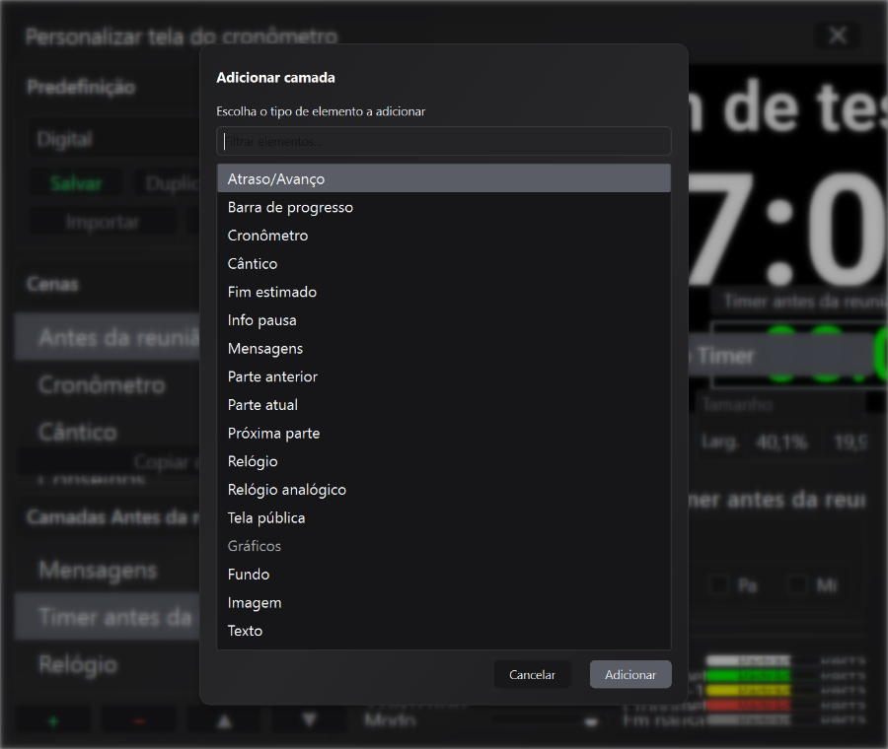Viewport: 888px width, 749px height.
Task: Select Relógio element in dialog list
Action: (443, 461)
